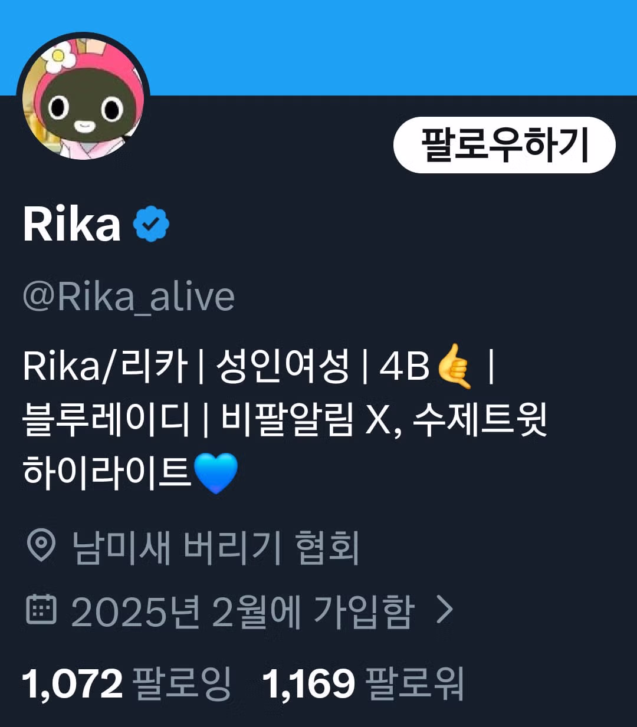Screen dimensions: 637x727
Task: Expand join date details chevron arrow
Action: point(444,611)
